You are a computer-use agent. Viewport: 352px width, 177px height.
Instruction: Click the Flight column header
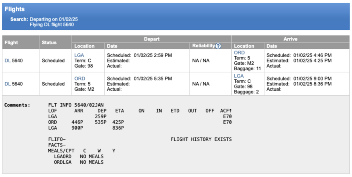pyautogui.click(x=11, y=43)
